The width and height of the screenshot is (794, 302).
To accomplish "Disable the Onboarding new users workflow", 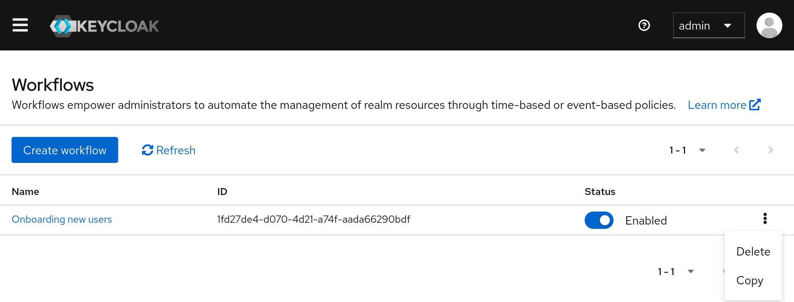I will (599, 220).
